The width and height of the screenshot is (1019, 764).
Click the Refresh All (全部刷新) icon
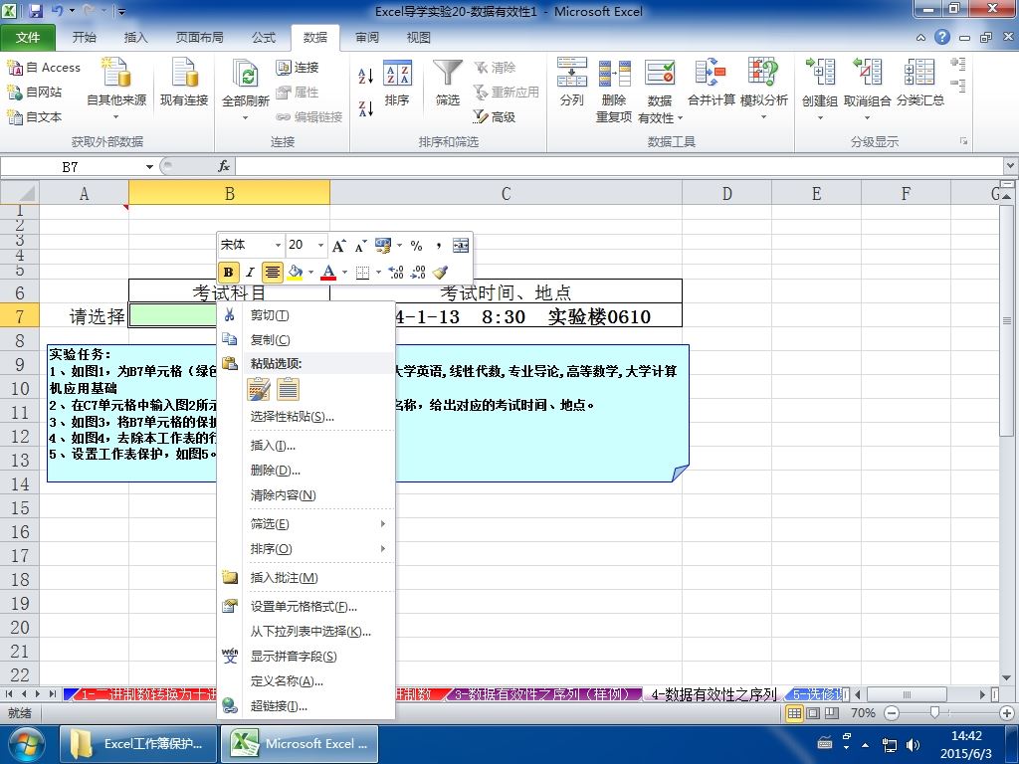(246, 75)
